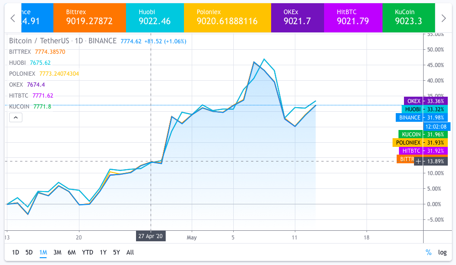Switch to YTD time range
The image size is (456, 265).
coord(88,252)
